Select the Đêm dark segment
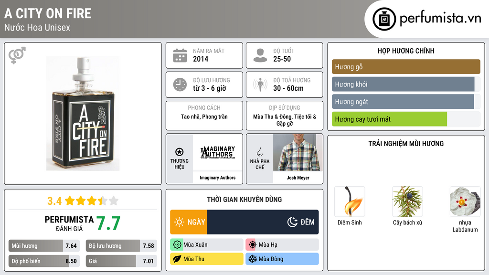Viewport: 489px width, 275px height. (x=263, y=222)
